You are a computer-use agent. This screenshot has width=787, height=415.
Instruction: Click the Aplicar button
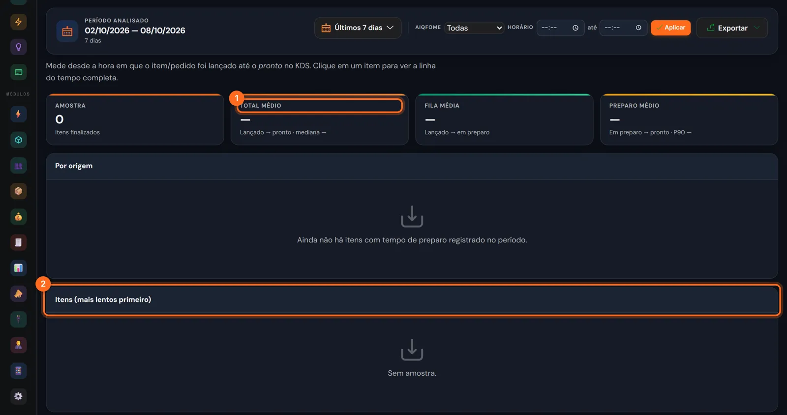point(670,28)
